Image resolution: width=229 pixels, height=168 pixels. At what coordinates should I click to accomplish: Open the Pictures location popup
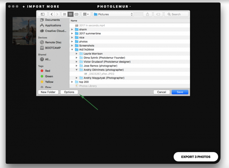[x=113, y=14]
